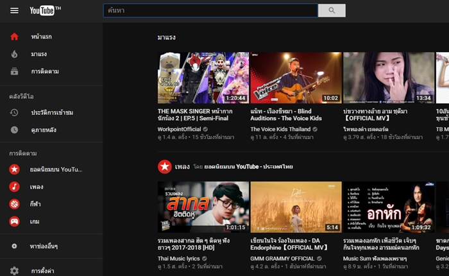This screenshot has width=449, height=276.
Task: Click หาช่องอื่นๆ browse channels
Action: tap(44, 246)
